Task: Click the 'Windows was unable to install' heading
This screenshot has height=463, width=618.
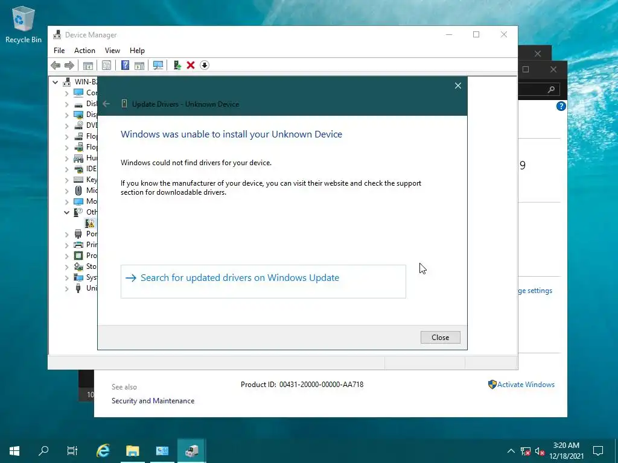Action: (231, 134)
